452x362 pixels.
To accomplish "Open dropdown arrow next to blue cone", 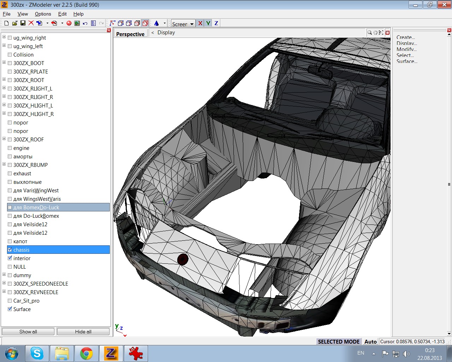I will point(165,23).
